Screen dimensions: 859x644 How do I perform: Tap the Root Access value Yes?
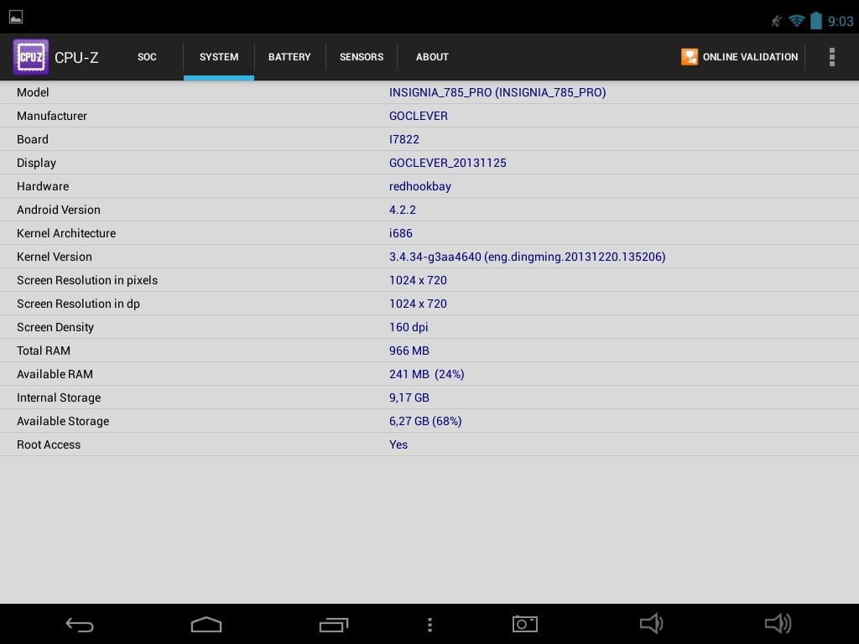click(x=398, y=445)
